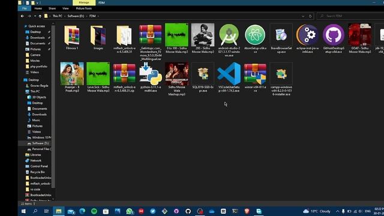Click Properties icon in Quick Access Toolbar
Image resolution: width=384 pixels, height=216 pixels.
tap(27, 2)
